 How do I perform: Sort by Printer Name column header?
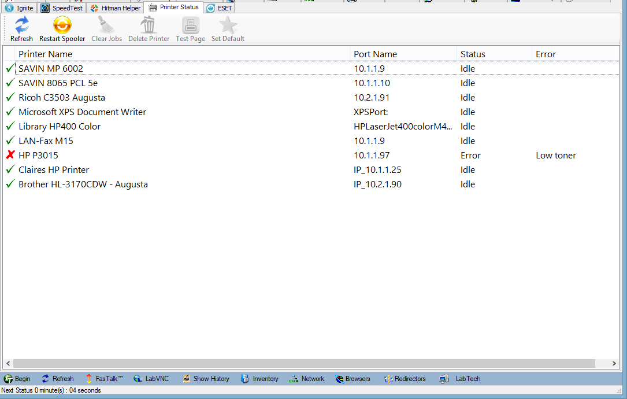coord(182,54)
